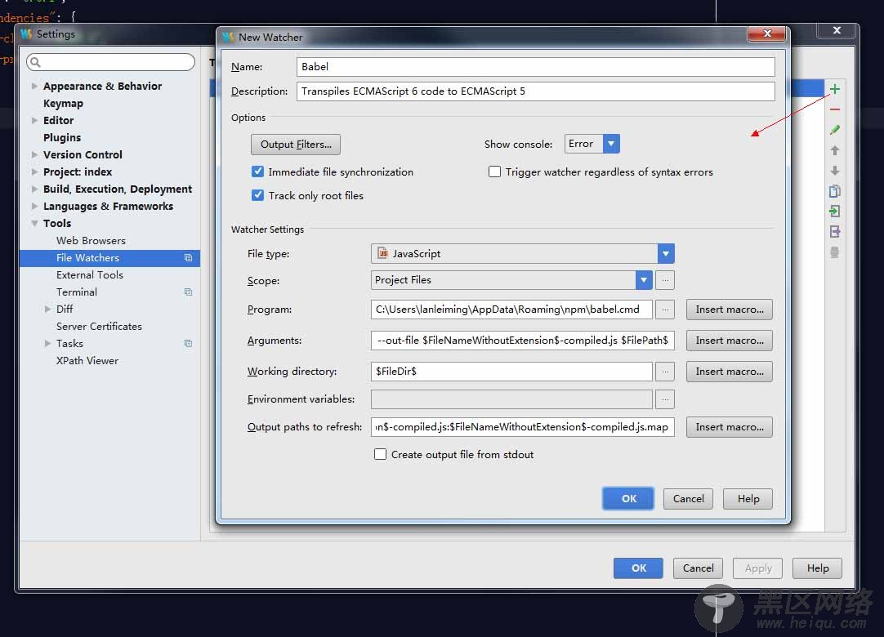The width and height of the screenshot is (884, 637).
Task: Click the Output paths to refresh field
Action: point(523,427)
